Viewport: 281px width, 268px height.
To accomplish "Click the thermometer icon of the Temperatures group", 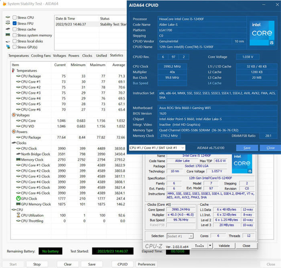I will [13, 71].
